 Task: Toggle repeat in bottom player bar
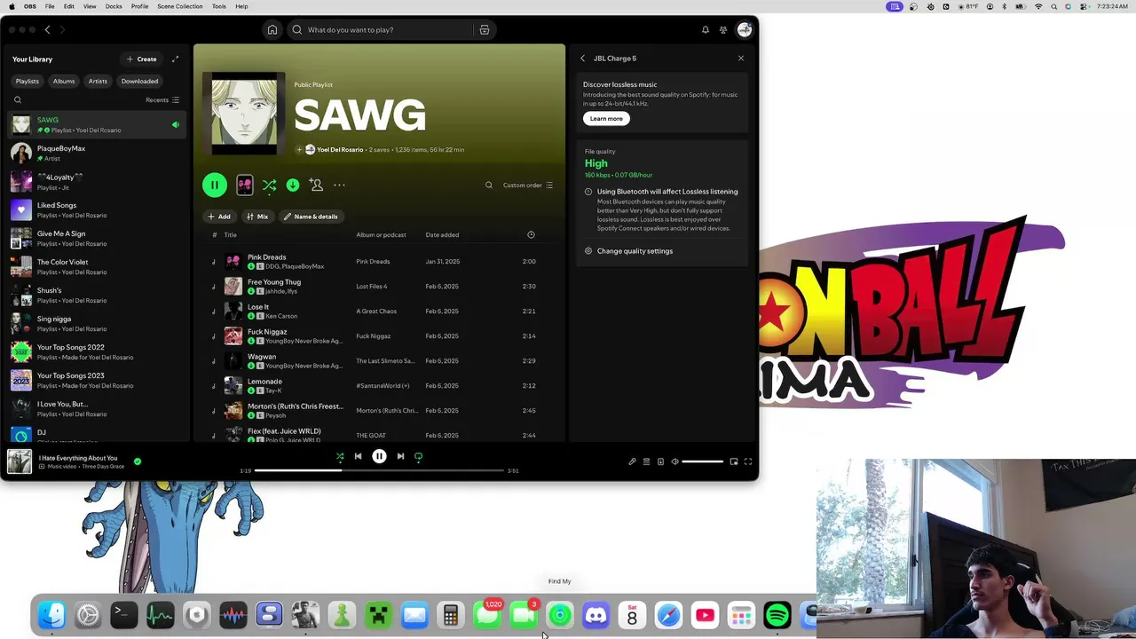click(418, 456)
